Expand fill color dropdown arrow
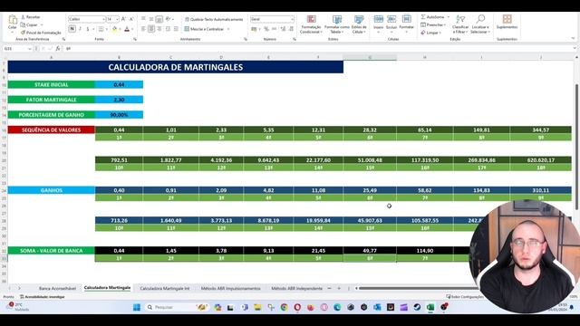The height and width of the screenshot is (326, 580). pos(120,29)
